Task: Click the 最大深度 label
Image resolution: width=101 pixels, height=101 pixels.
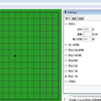Action: pyautogui.click(x=77, y=39)
